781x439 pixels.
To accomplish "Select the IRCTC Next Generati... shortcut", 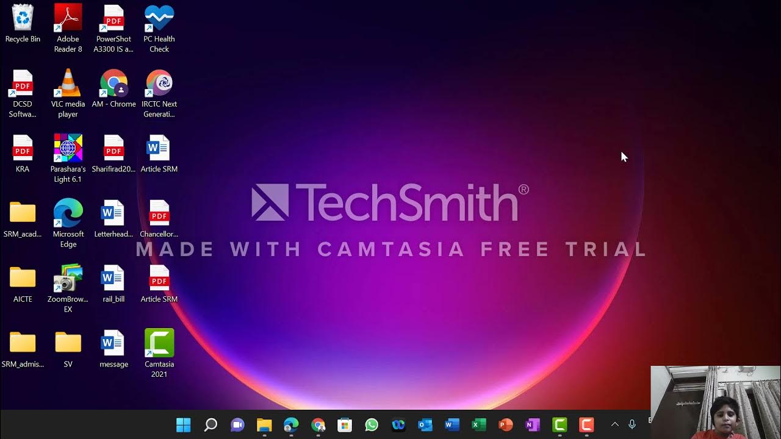I will point(159,94).
